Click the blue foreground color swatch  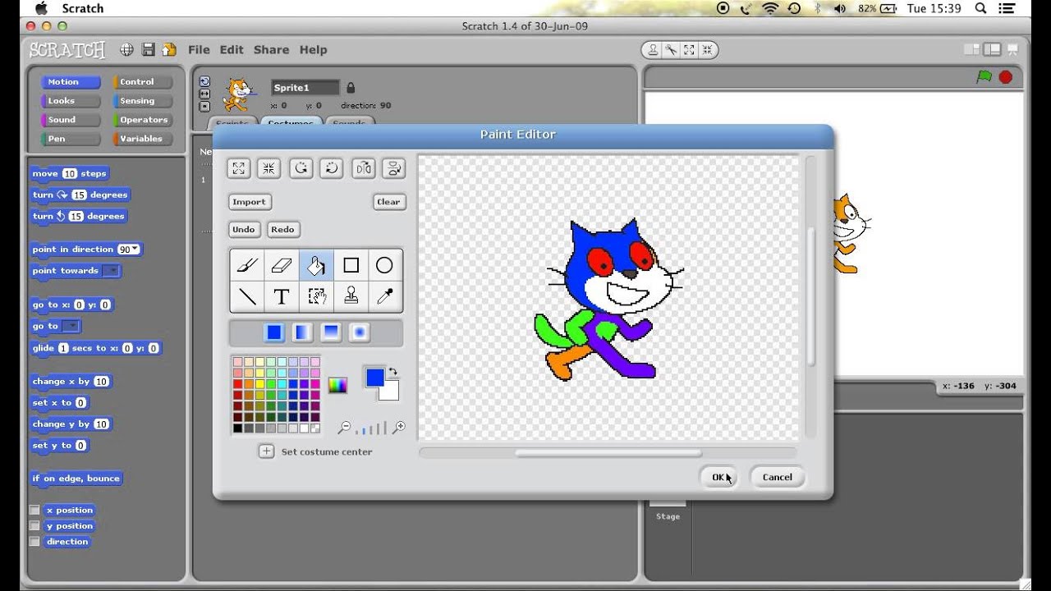374,377
